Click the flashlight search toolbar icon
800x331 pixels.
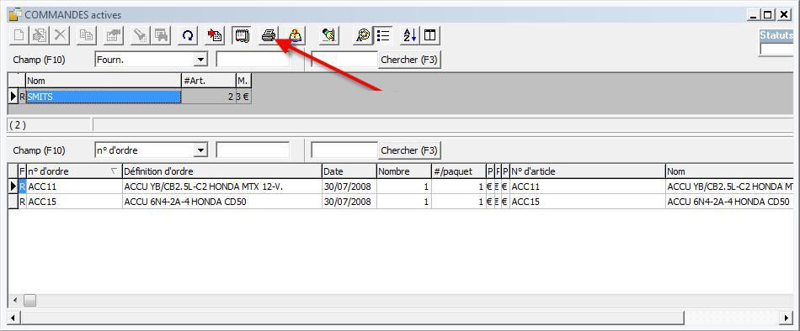(x=140, y=35)
